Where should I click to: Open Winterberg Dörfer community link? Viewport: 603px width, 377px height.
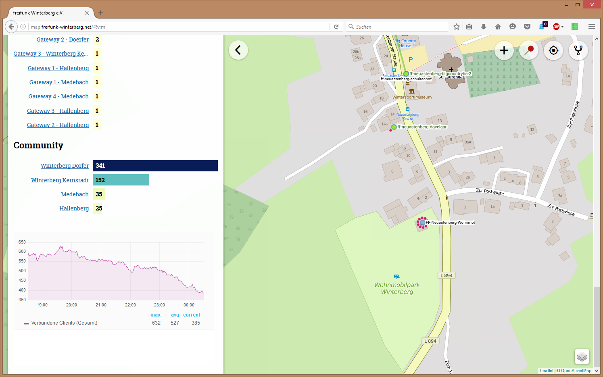tap(65, 166)
